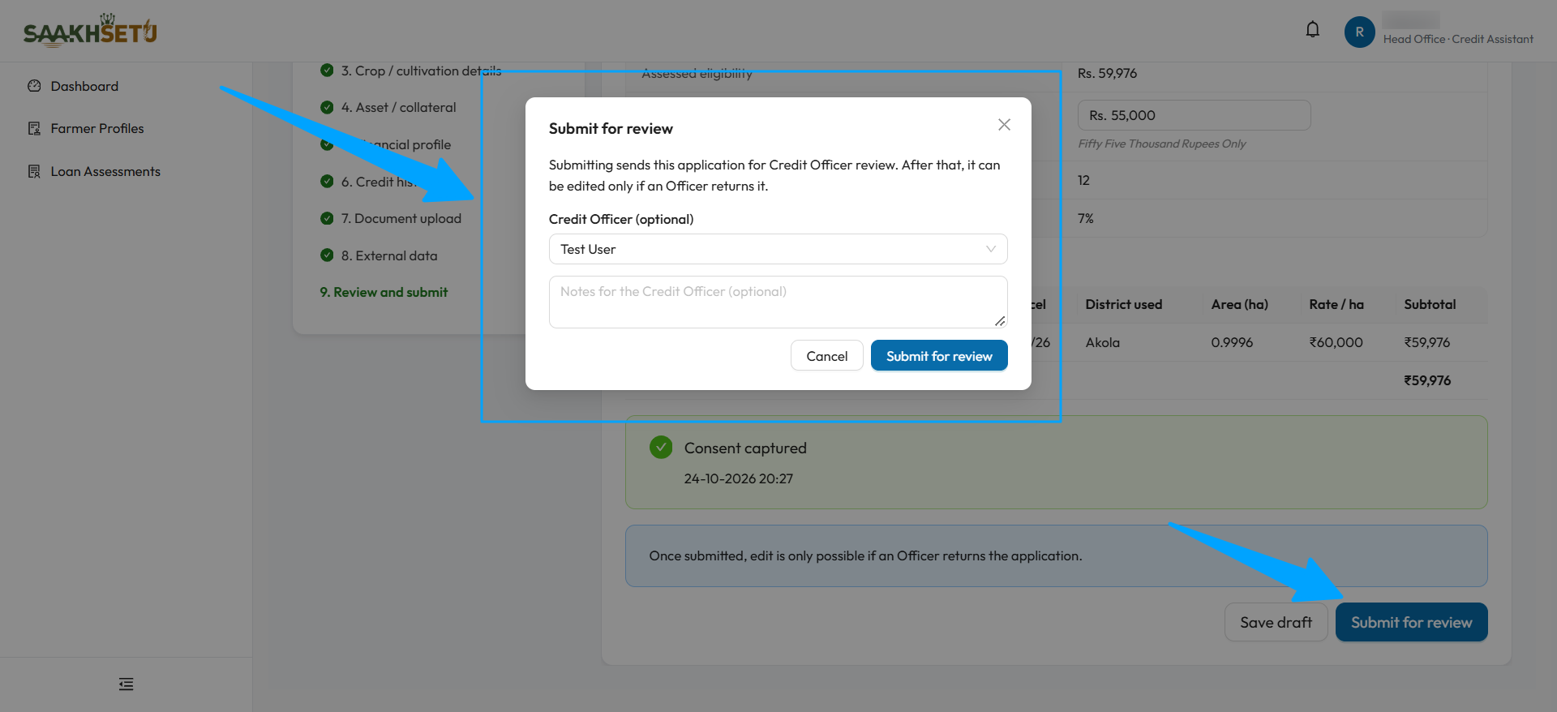Click the Farmer Profiles icon
This screenshot has width=1557, height=712.
pos(34,128)
